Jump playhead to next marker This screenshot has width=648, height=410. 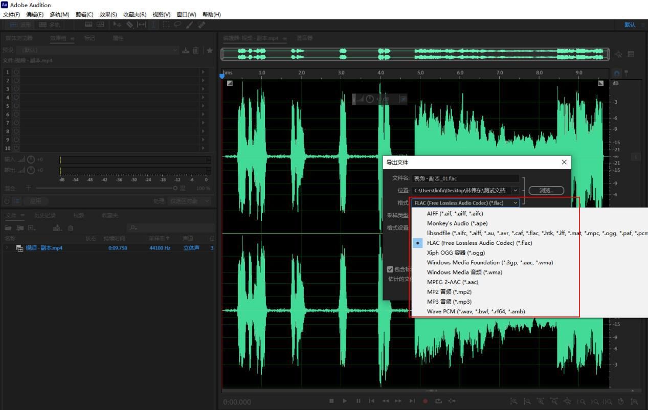click(x=412, y=401)
